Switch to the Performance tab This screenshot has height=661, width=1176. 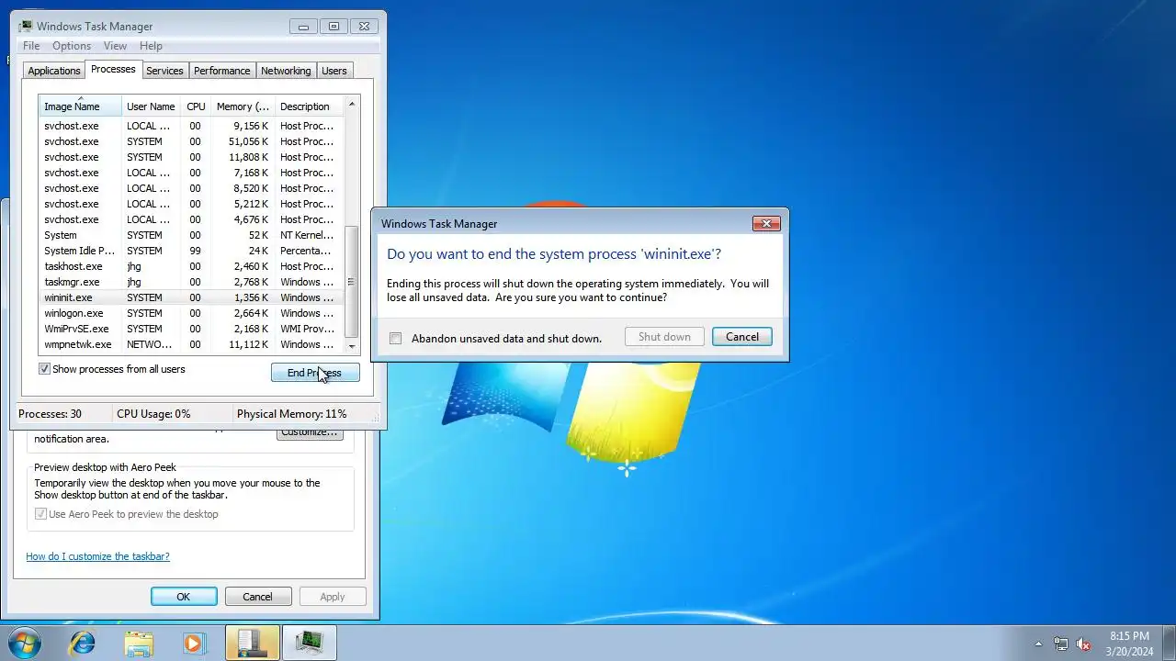(x=221, y=71)
